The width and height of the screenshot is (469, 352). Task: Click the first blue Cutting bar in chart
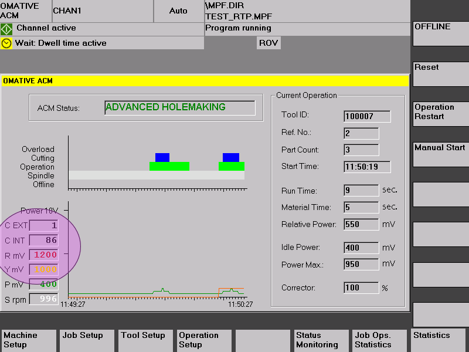pos(162,157)
